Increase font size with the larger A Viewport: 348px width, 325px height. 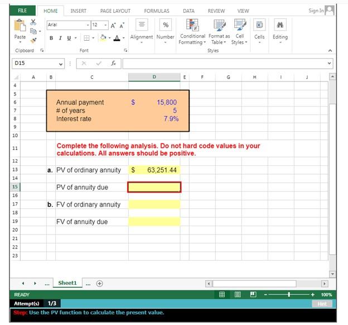point(113,26)
